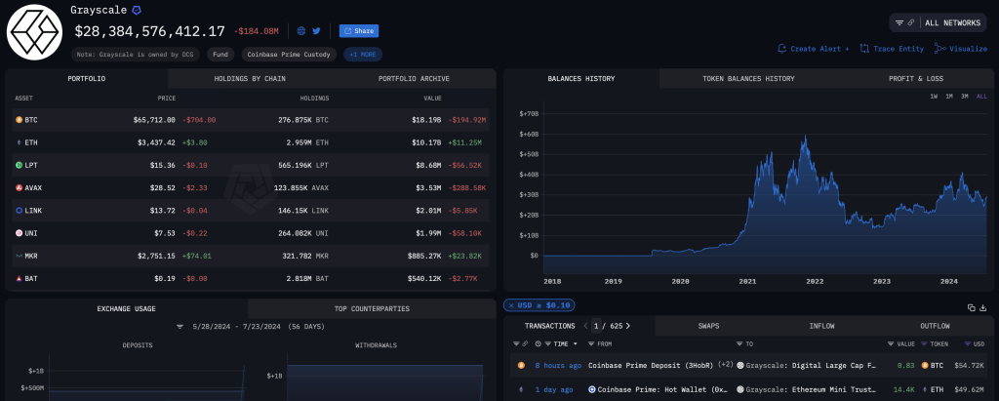Image resolution: width=999 pixels, height=401 pixels.
Task: Click the BTC coin icon in portfolio
Action: click(x=19, y=119)
